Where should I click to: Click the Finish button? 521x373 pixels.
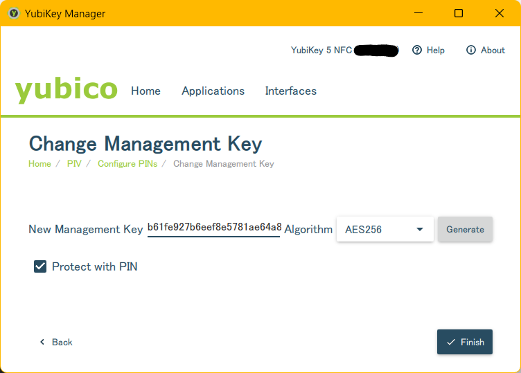(464, 342)
